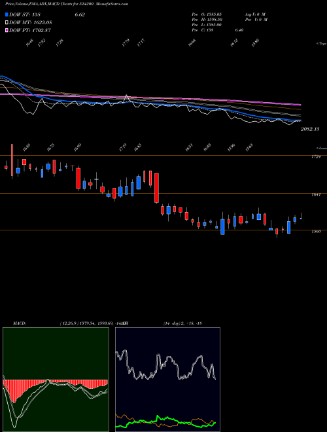This screenshot has height=432, width=327.
Task: Click the 1668 top marker label
Action: [192, 43]
